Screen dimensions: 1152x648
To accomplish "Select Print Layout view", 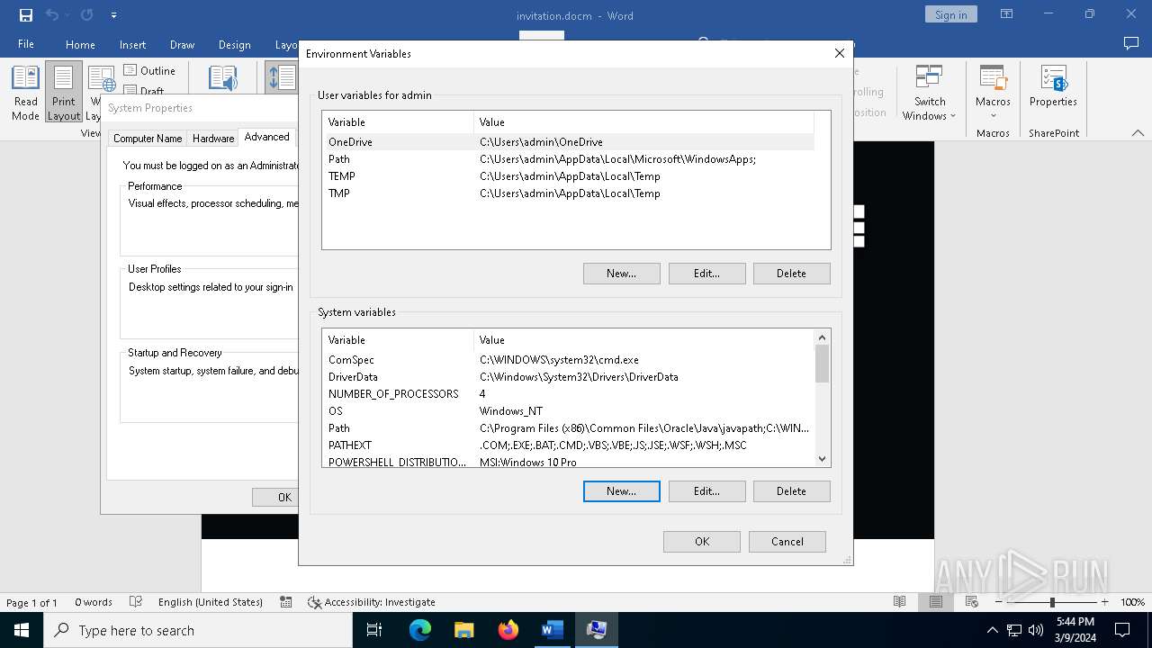I will point(64,92).
